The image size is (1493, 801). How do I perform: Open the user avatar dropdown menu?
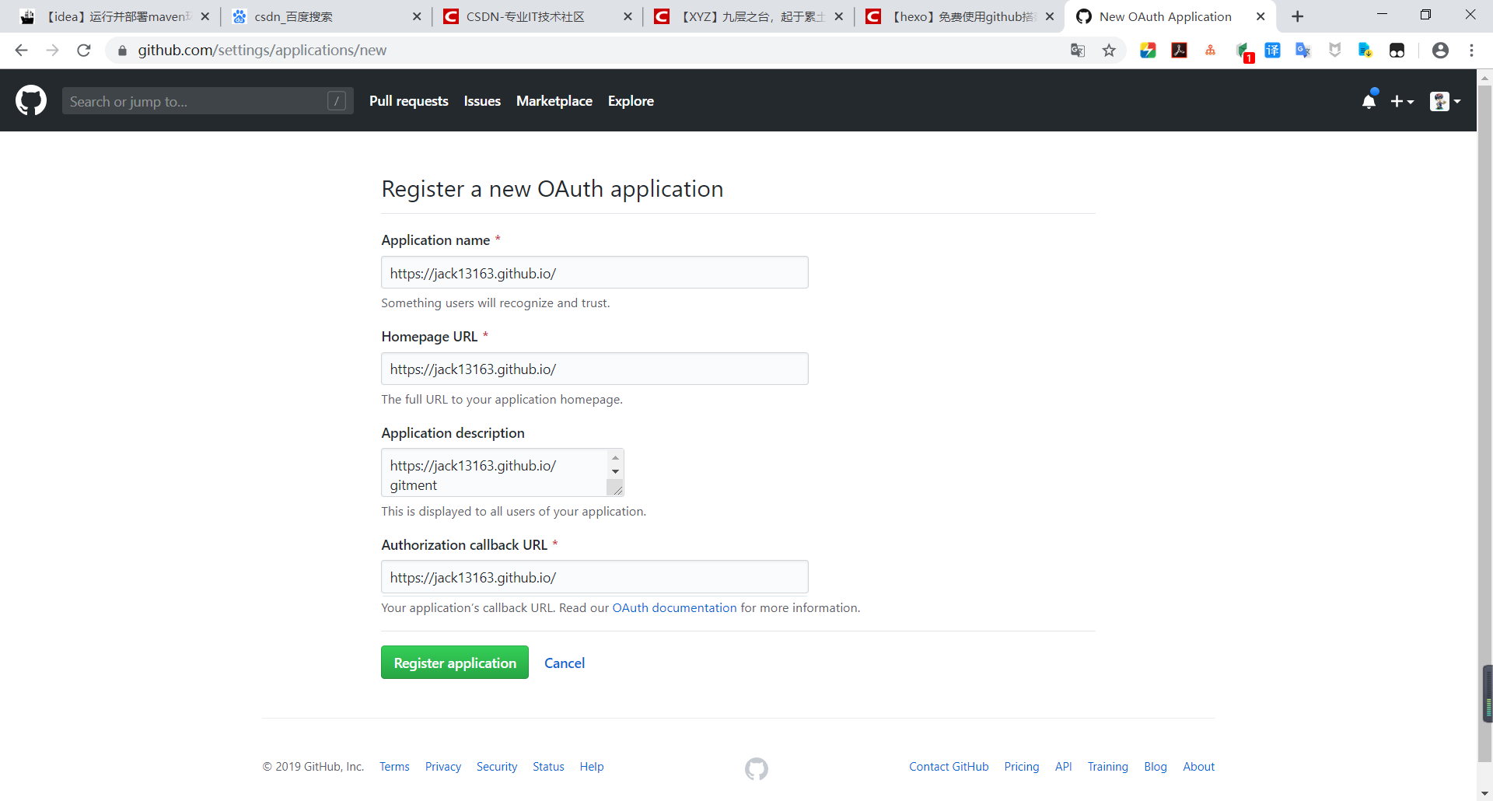pyautogui.click(x=1445, y=101)
